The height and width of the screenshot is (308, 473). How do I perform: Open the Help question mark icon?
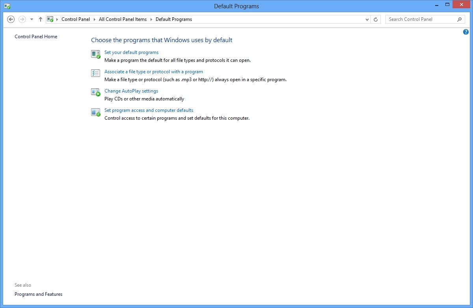(466, 32)
